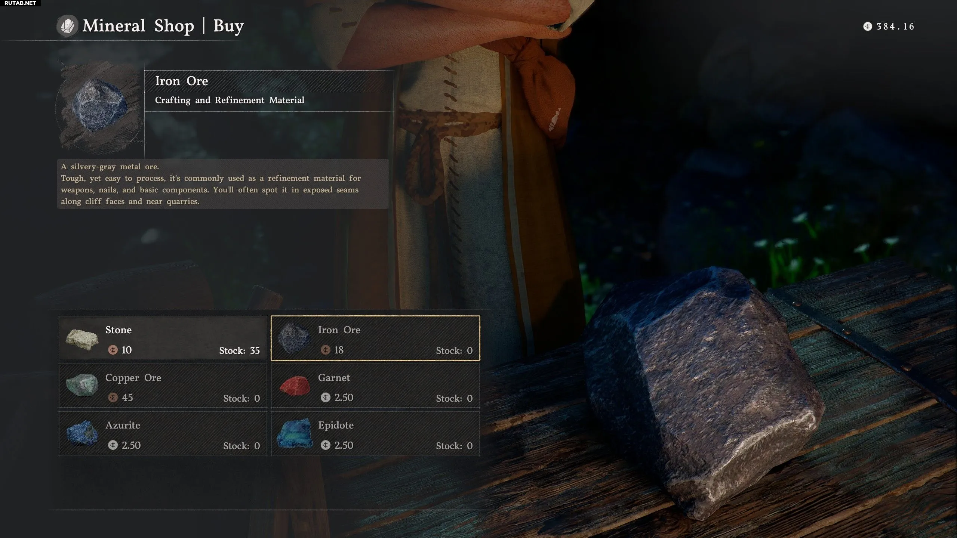Viewport: 957px width, 538px height.
Task: Select the Azurite shop entry
Action: click(x=163, y=434)
